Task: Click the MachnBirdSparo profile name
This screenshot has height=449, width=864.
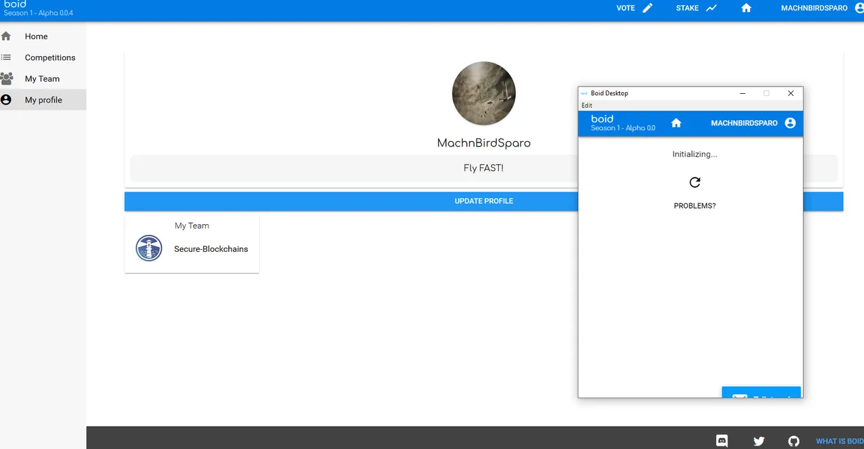Action: click(x=484, y=143)
